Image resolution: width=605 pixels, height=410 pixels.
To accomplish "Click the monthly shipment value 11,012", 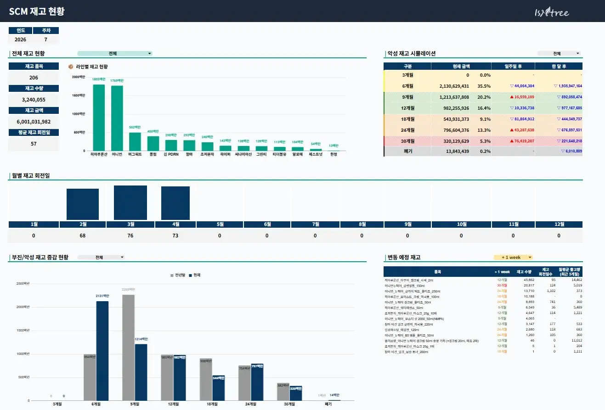I will [x=576, y=341].
